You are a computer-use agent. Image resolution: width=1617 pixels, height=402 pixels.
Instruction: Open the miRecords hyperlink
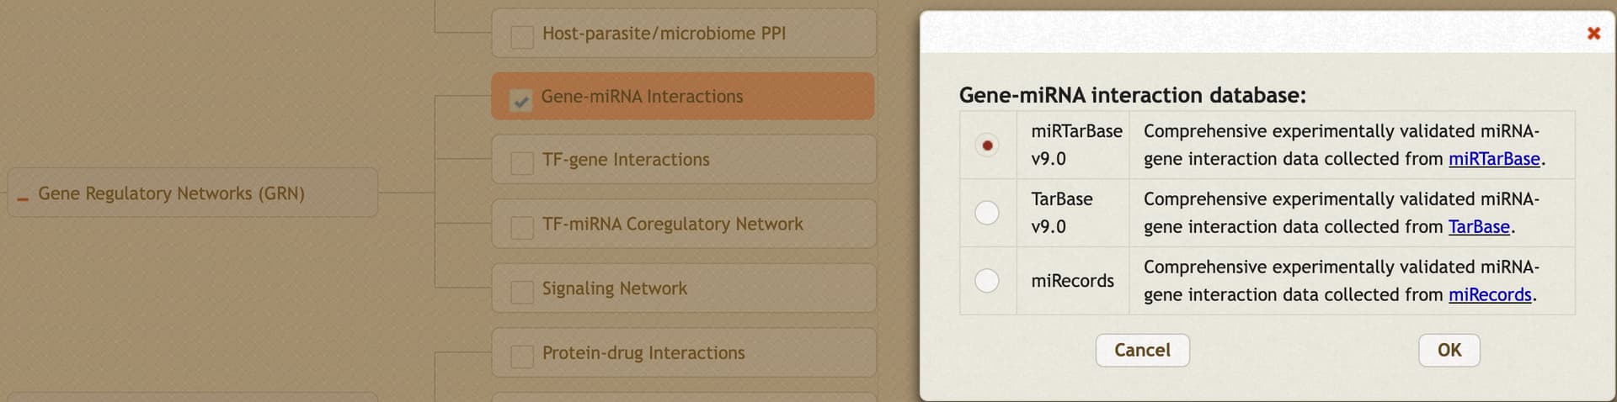click(1490, 295)
